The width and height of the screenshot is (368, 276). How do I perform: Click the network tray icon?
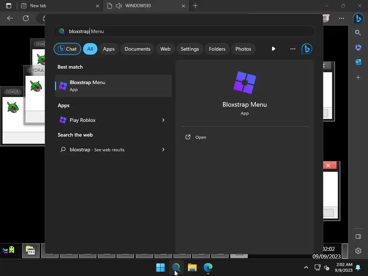pyautogui.click(x=318, y=267)
